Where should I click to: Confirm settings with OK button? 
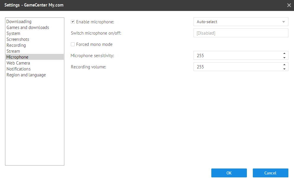click(229, 173)
